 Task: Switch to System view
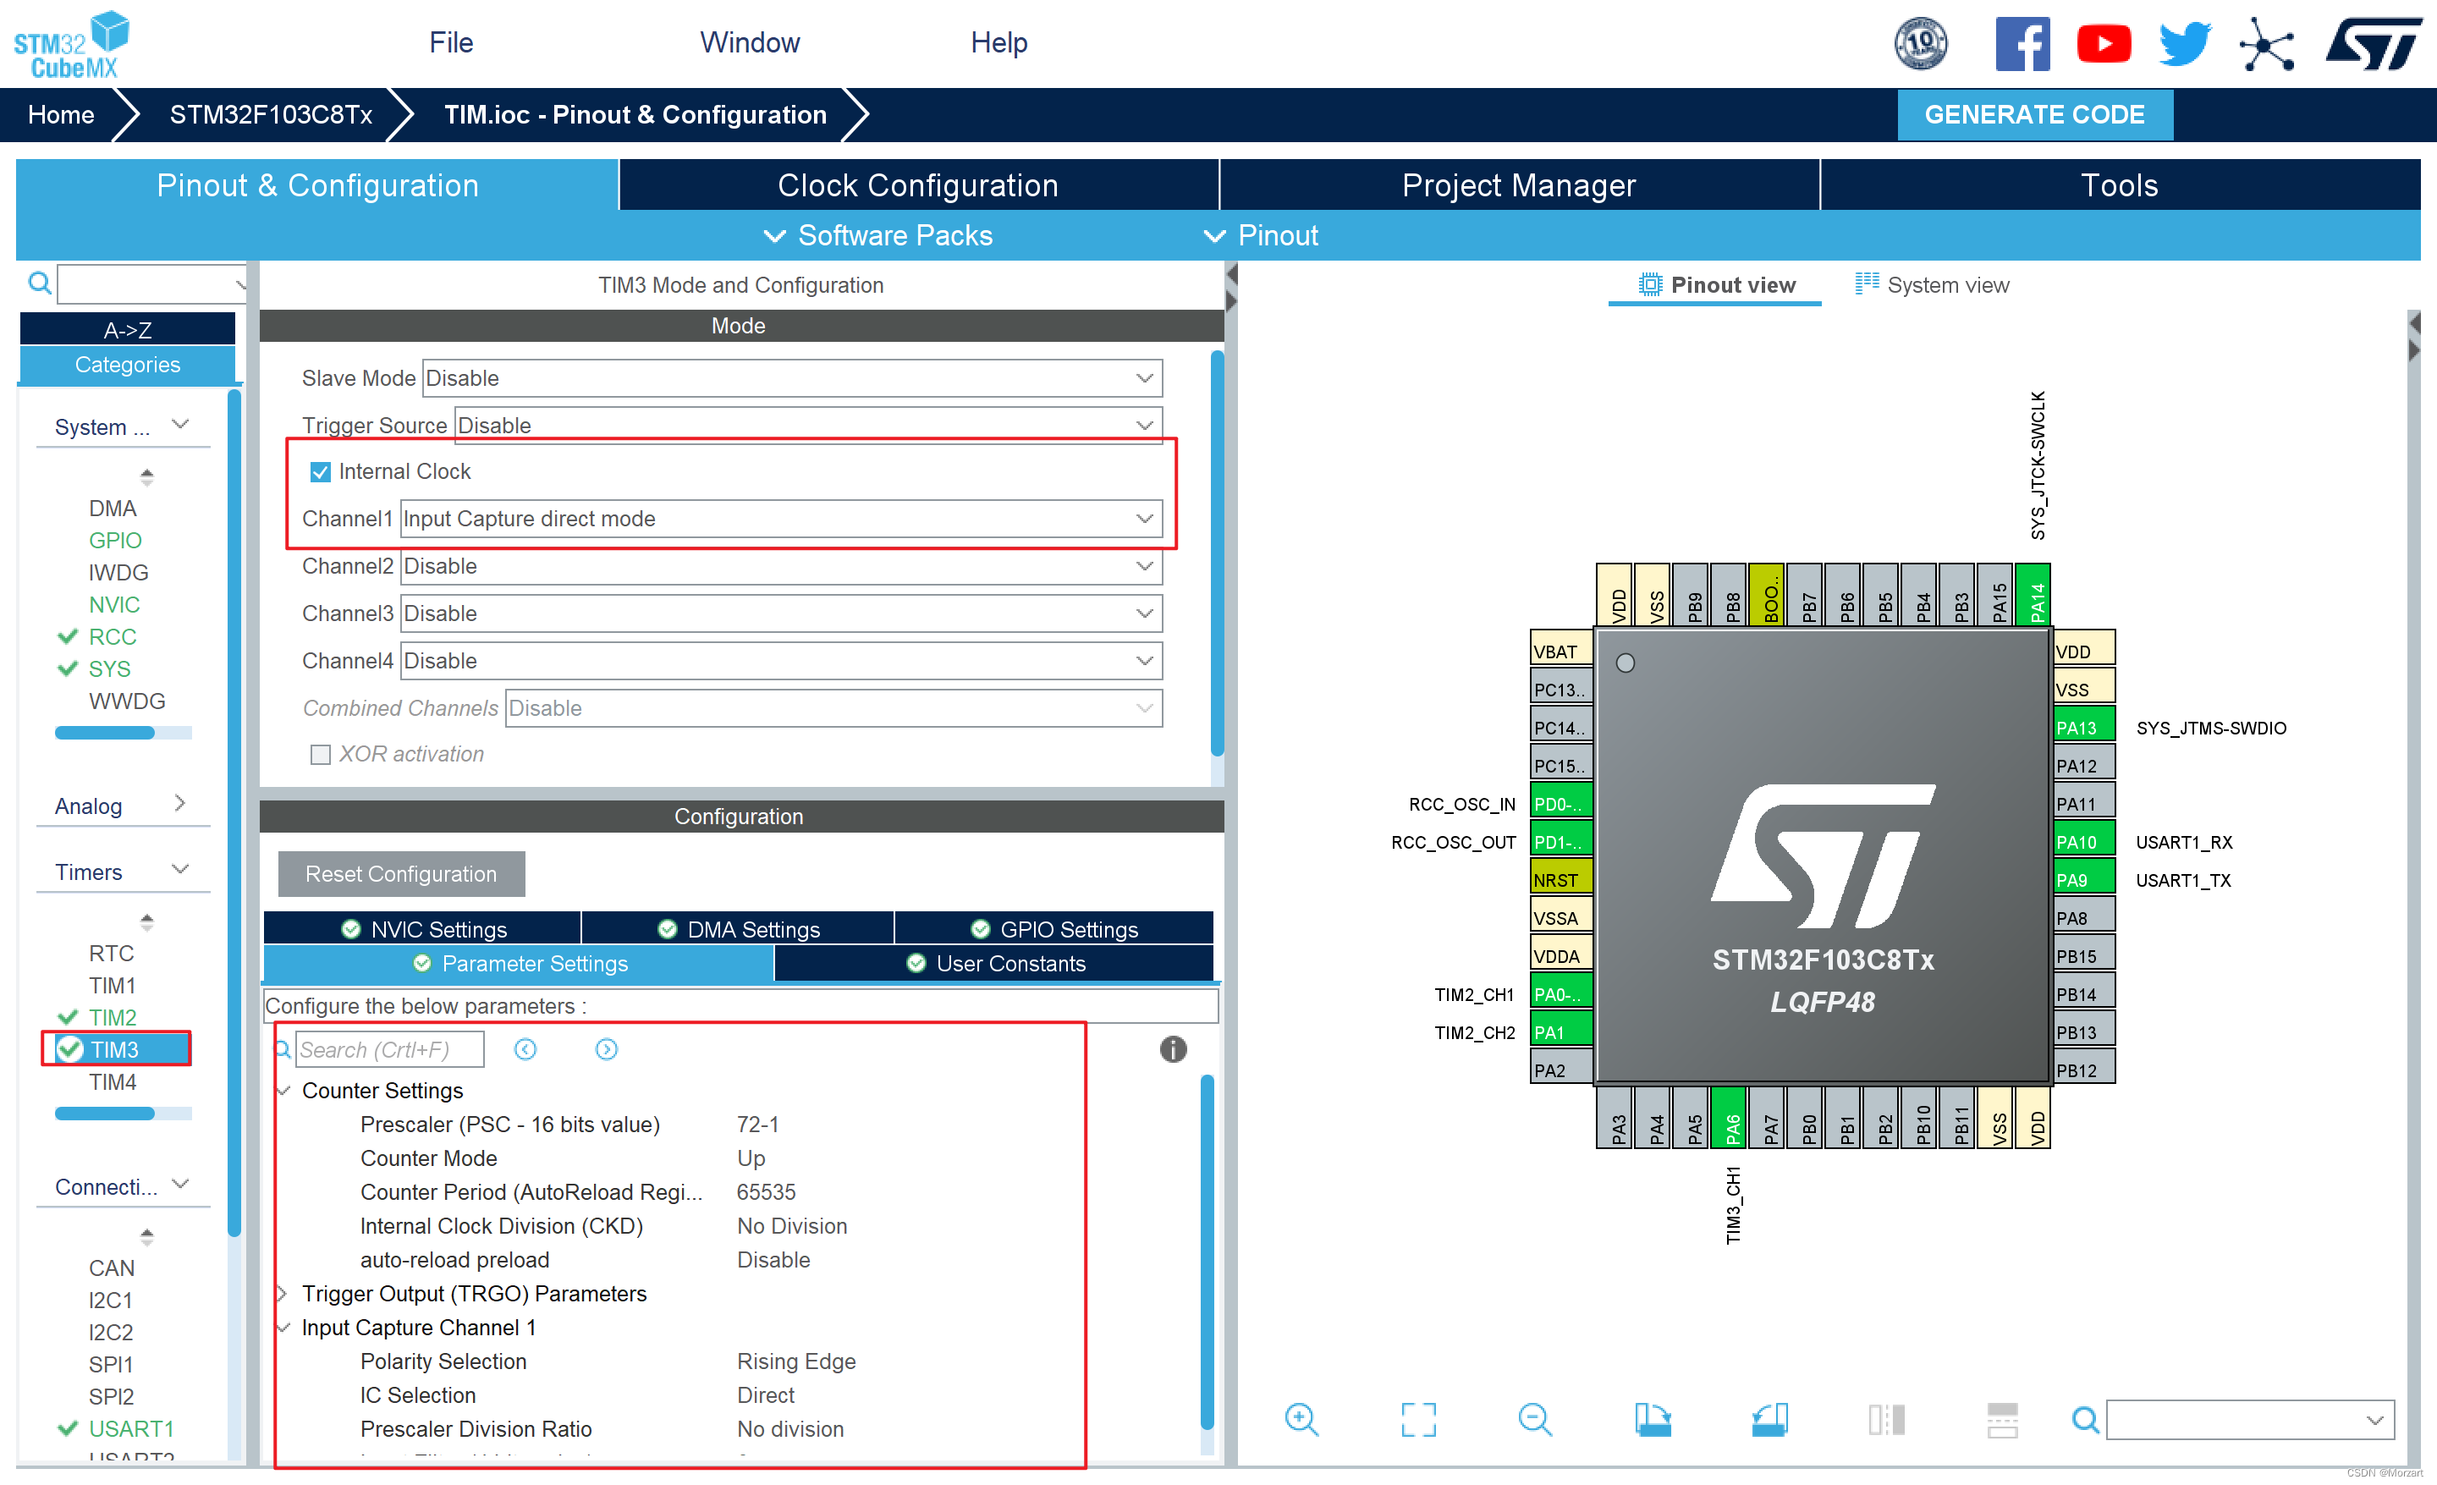pyautogui.click(x=1932, y=285)
